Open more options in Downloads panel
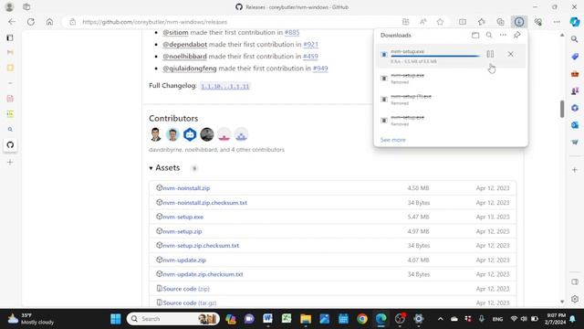584x329 pixels. point(503,35)
